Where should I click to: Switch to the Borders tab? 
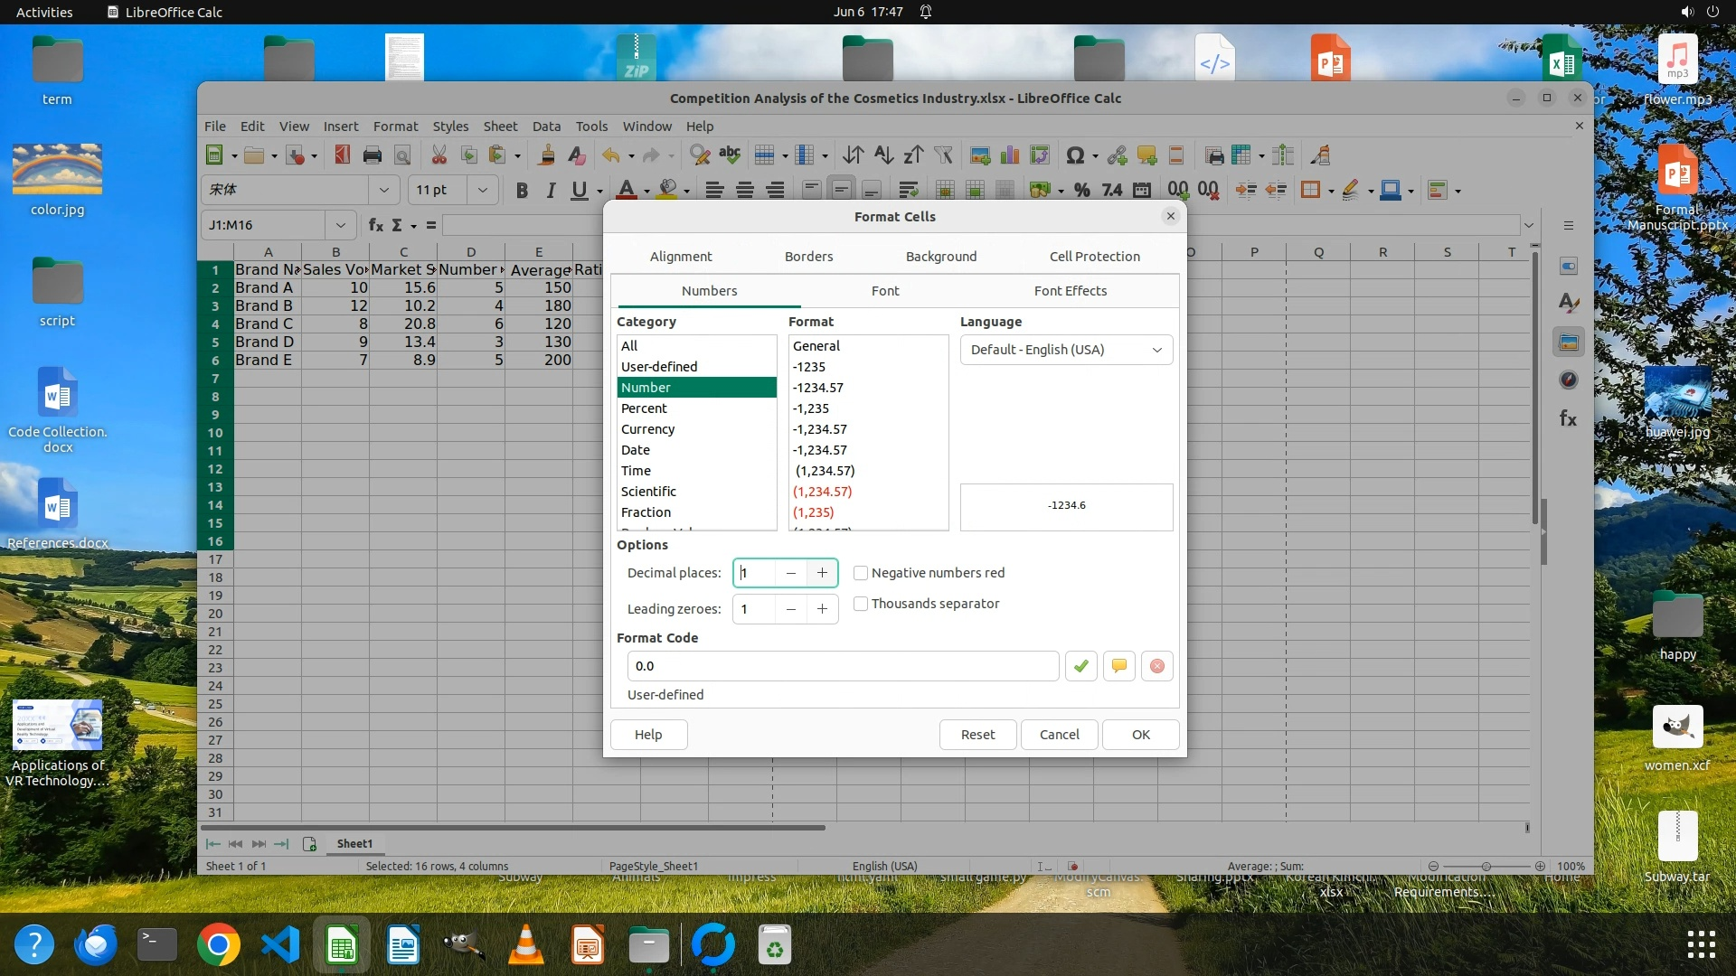[x=808, y=257]
